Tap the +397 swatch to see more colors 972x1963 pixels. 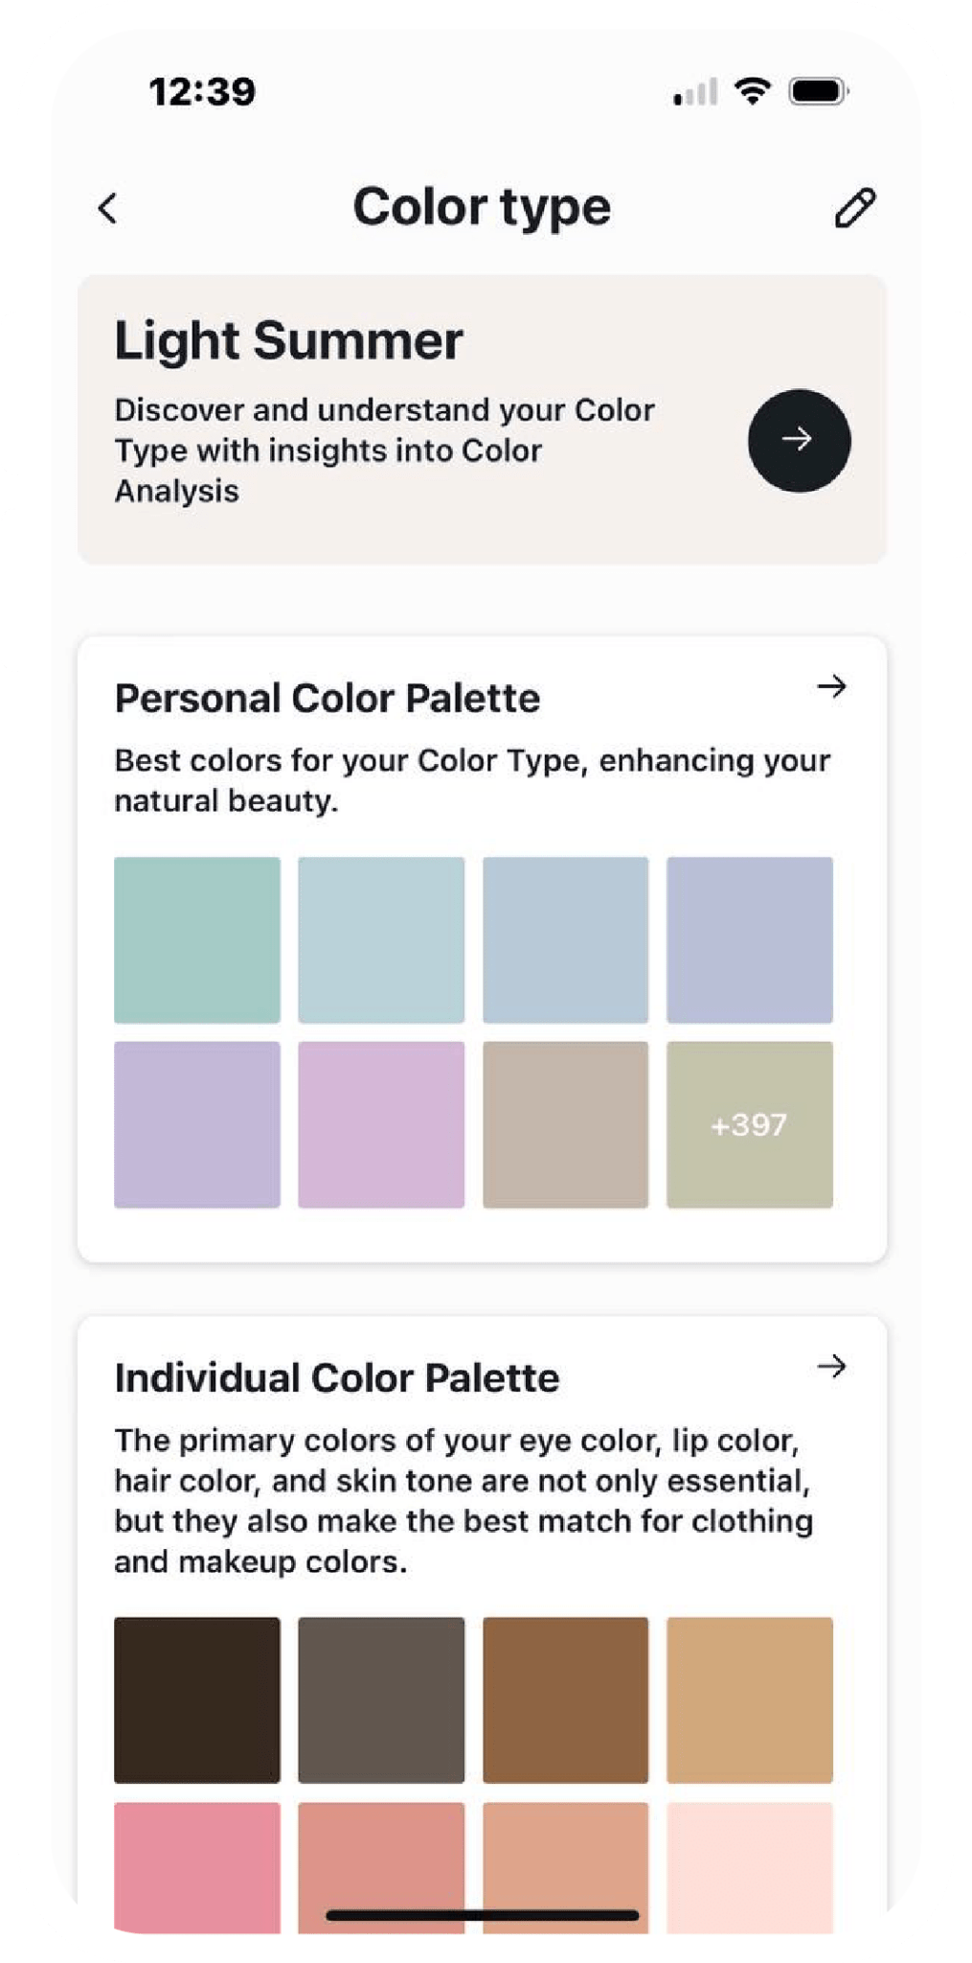(x=750, y=1125)
